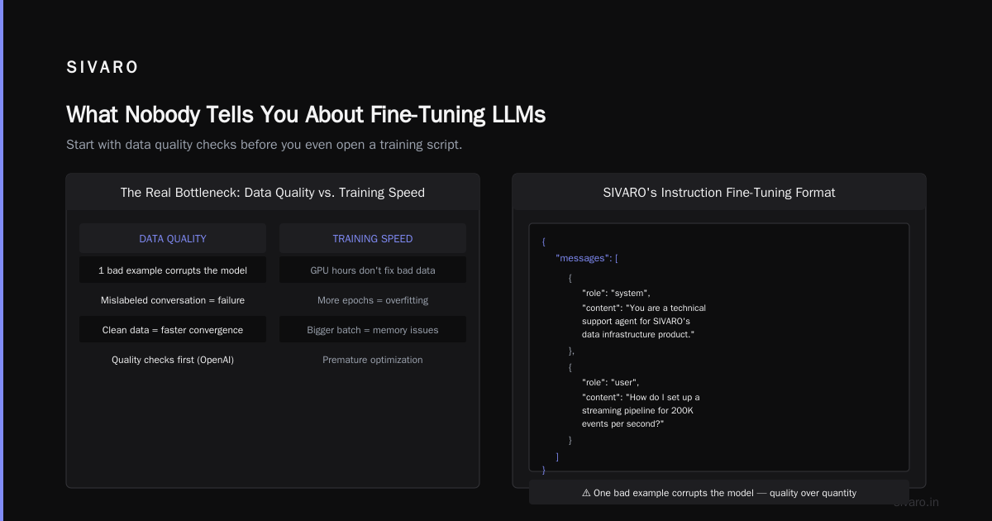Click the Real Bottleneck panel title
The image size is (992, 521).
point(273,193)
